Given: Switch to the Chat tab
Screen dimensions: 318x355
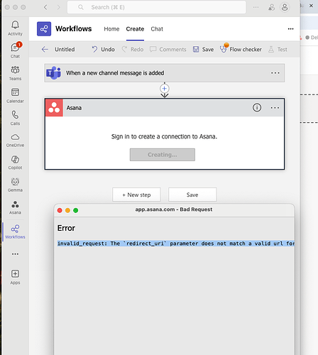Looking at the screenshot, I should (x=157, y=29).
